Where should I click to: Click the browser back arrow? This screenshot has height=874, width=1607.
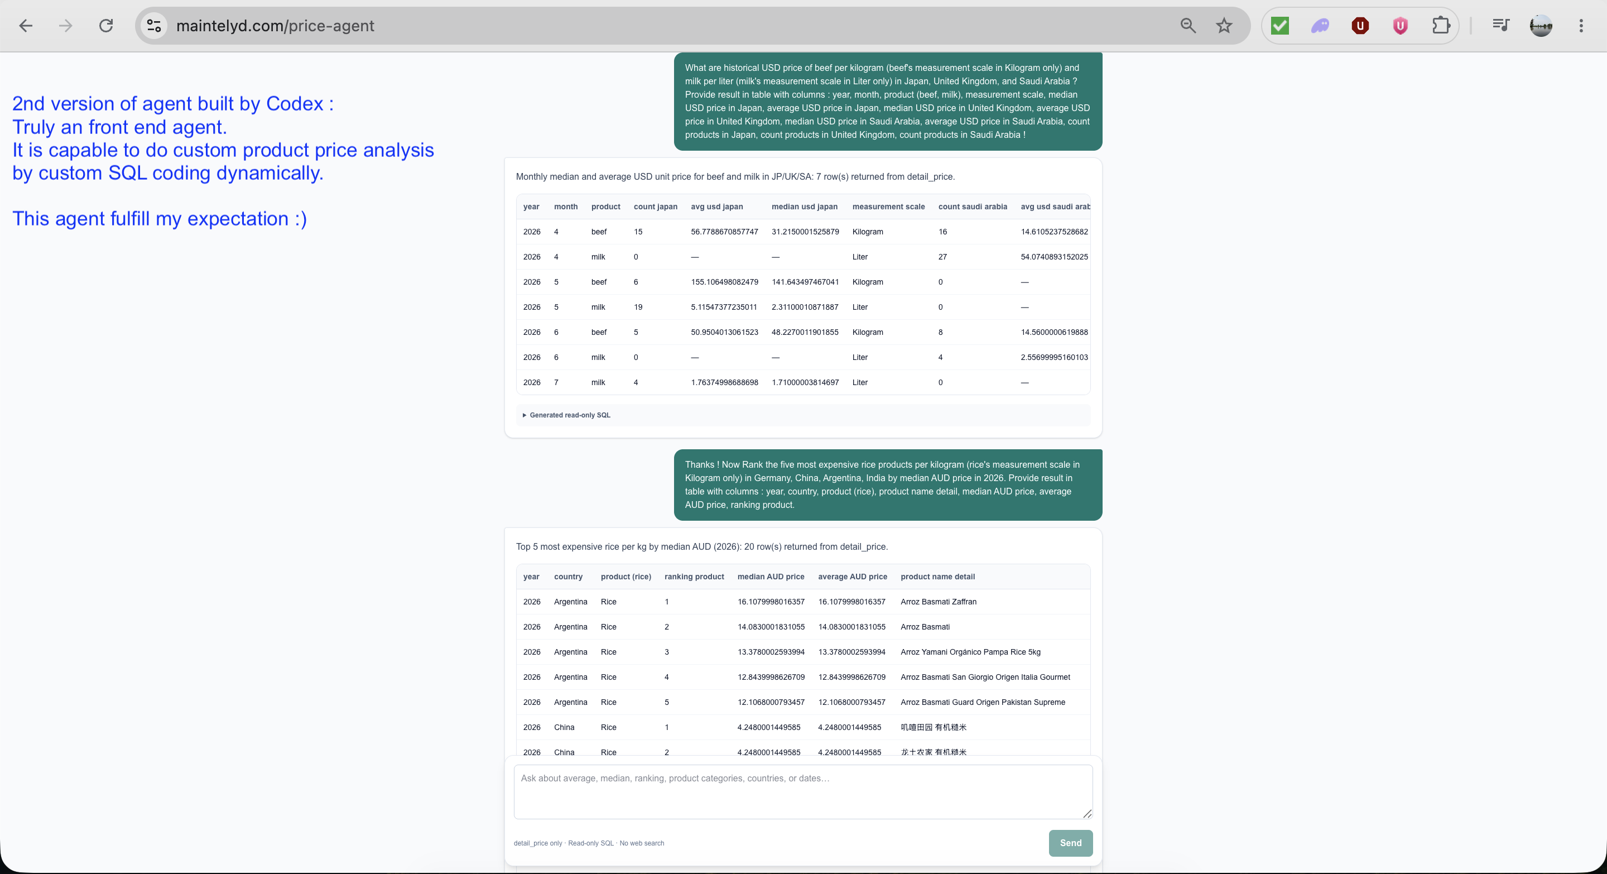point(26,26)
